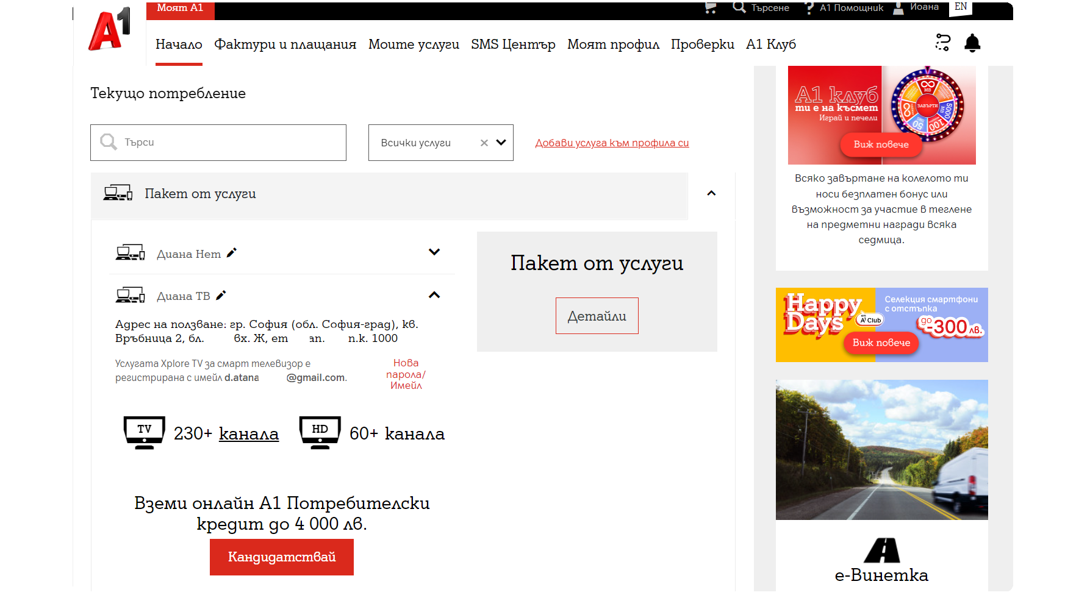1065x598 pixels.
Task: Open A1 Помощник help
Action: pos(844,8)
